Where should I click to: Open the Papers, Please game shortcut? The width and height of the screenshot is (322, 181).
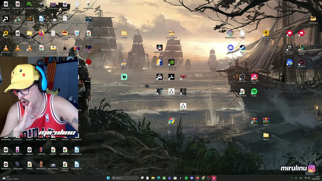click(x=183, y=78)
